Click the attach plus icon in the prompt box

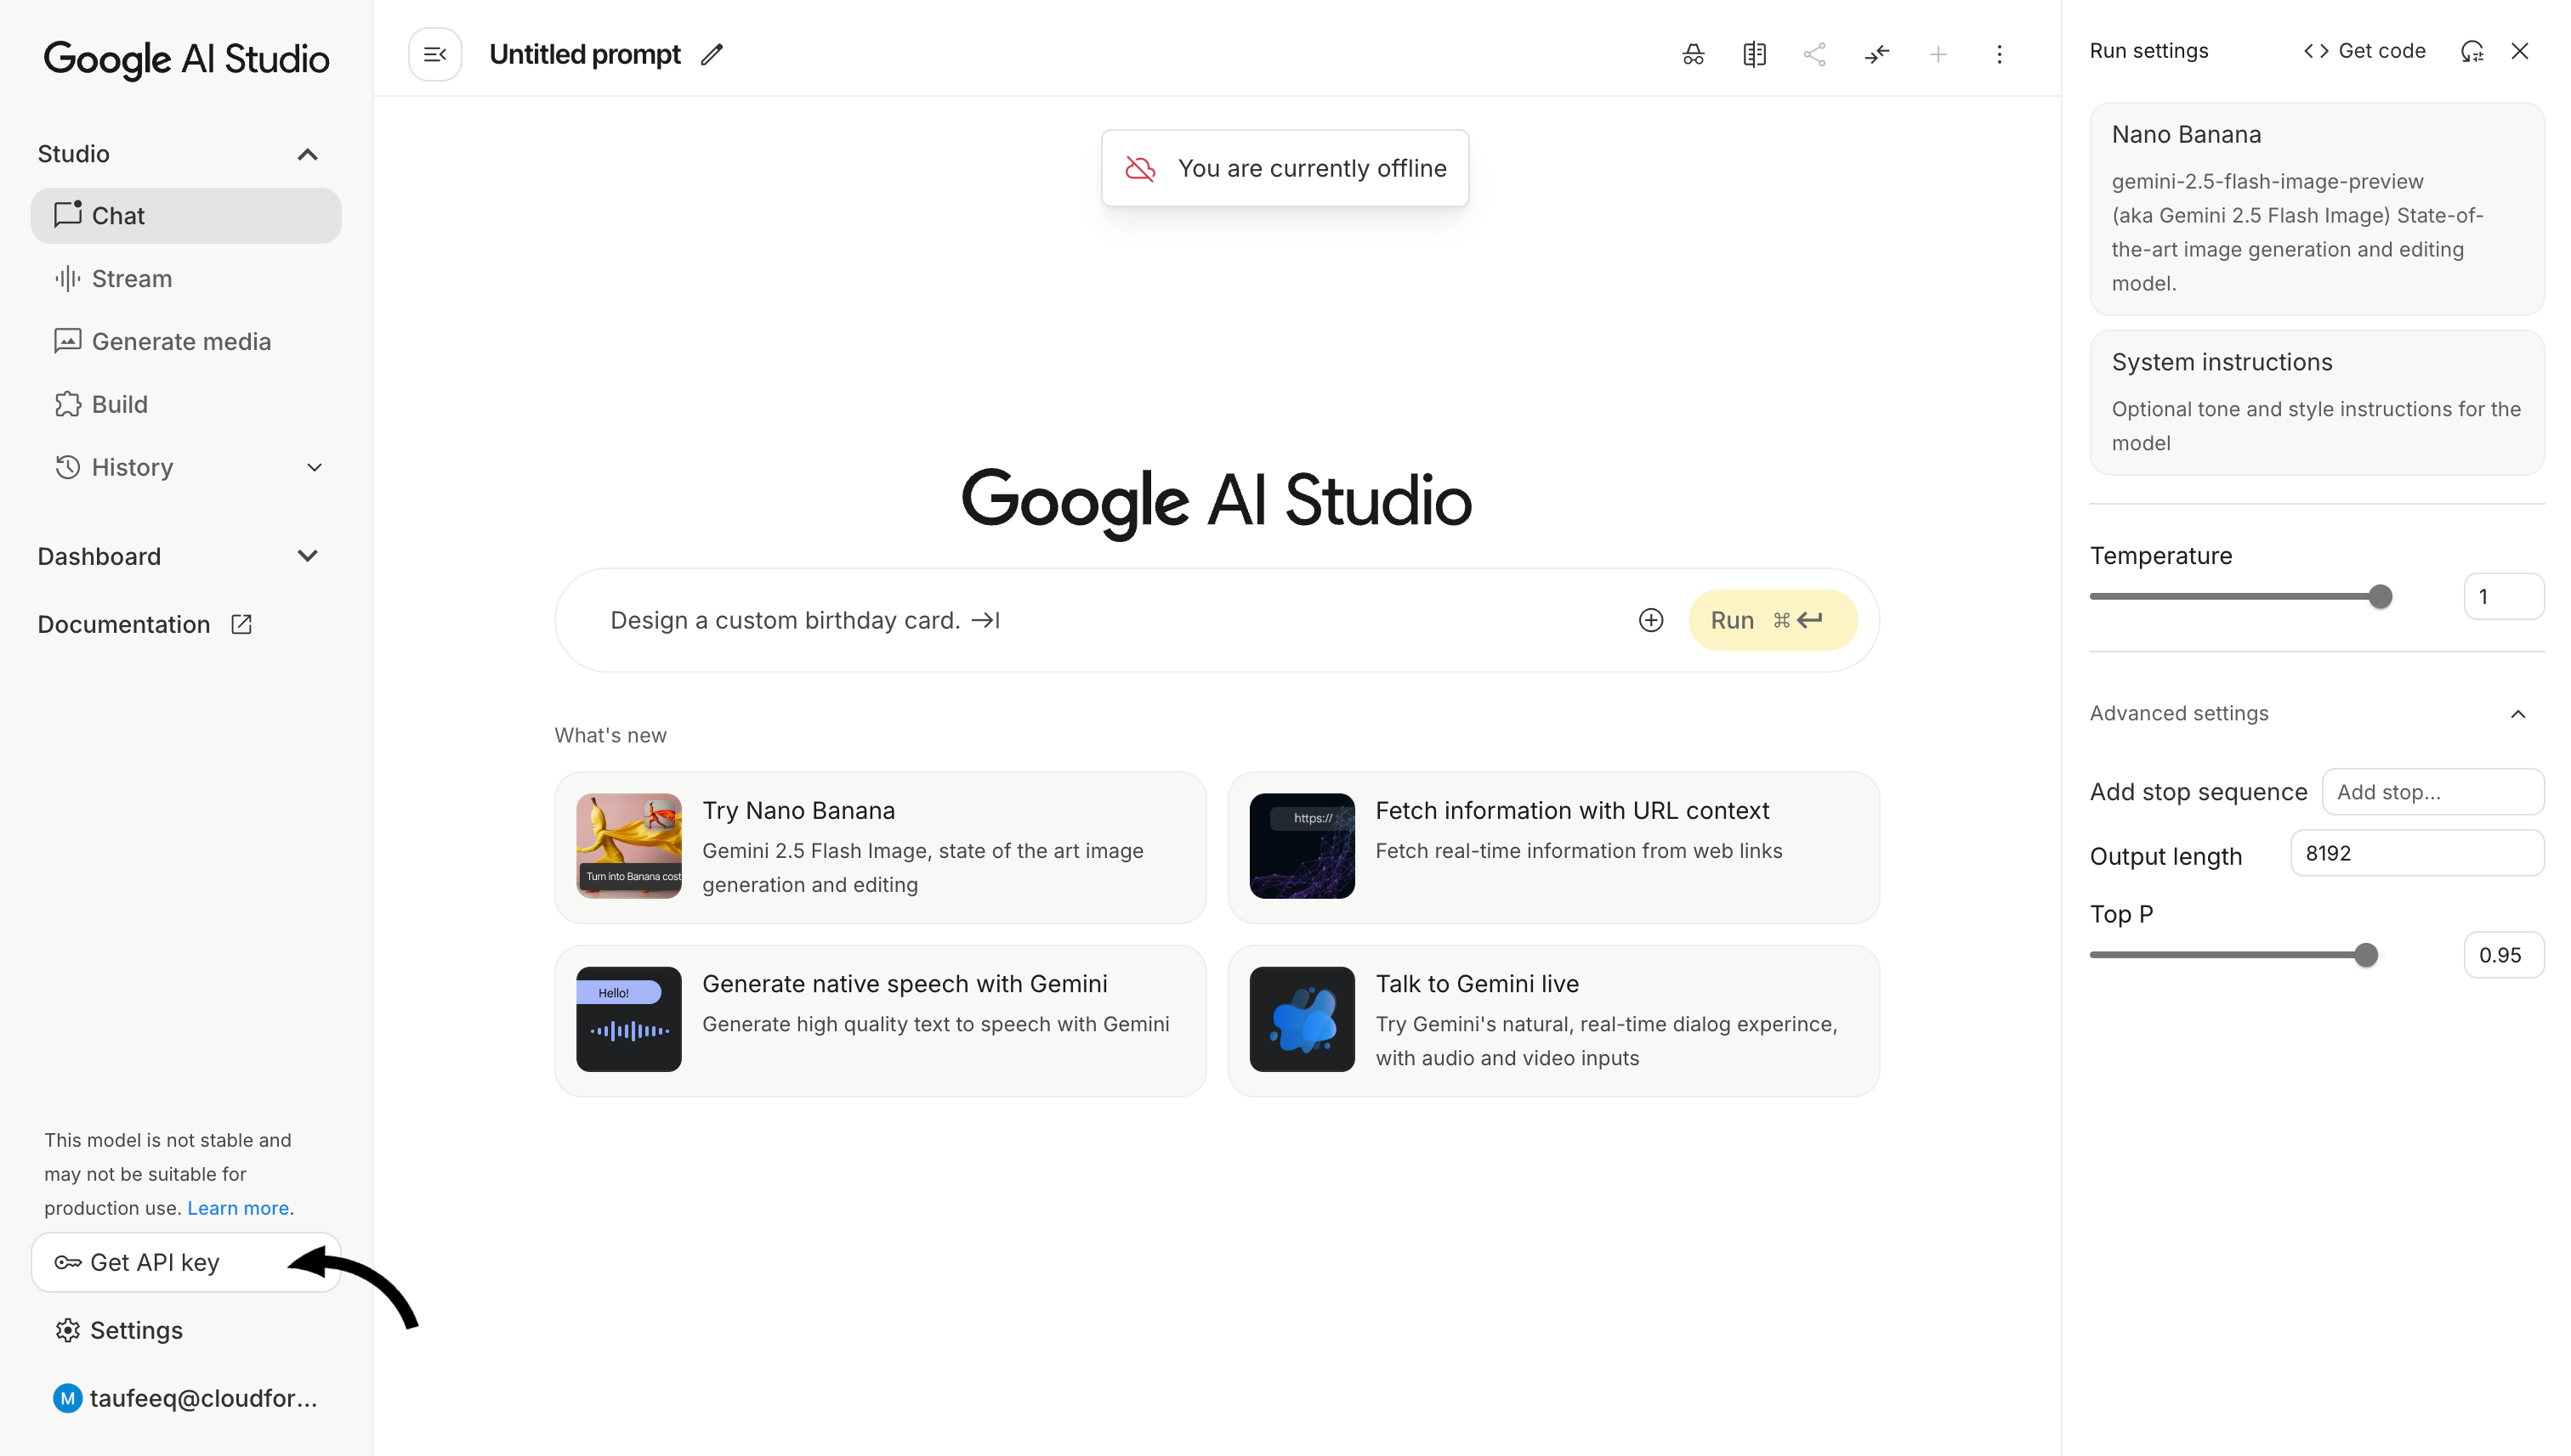click(1650, 620)
